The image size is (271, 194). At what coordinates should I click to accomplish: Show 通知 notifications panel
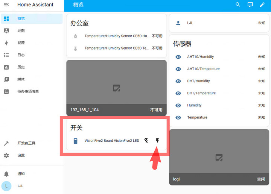32,174
